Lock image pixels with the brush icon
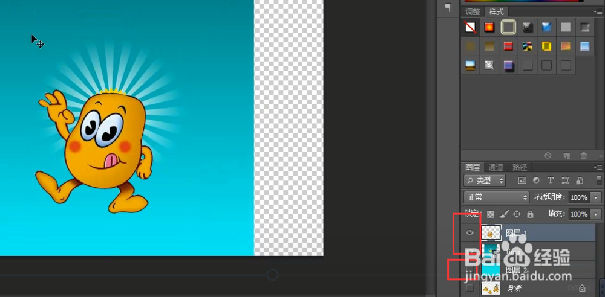This screenshot has height=297, width=605. (x=504, y=214)
